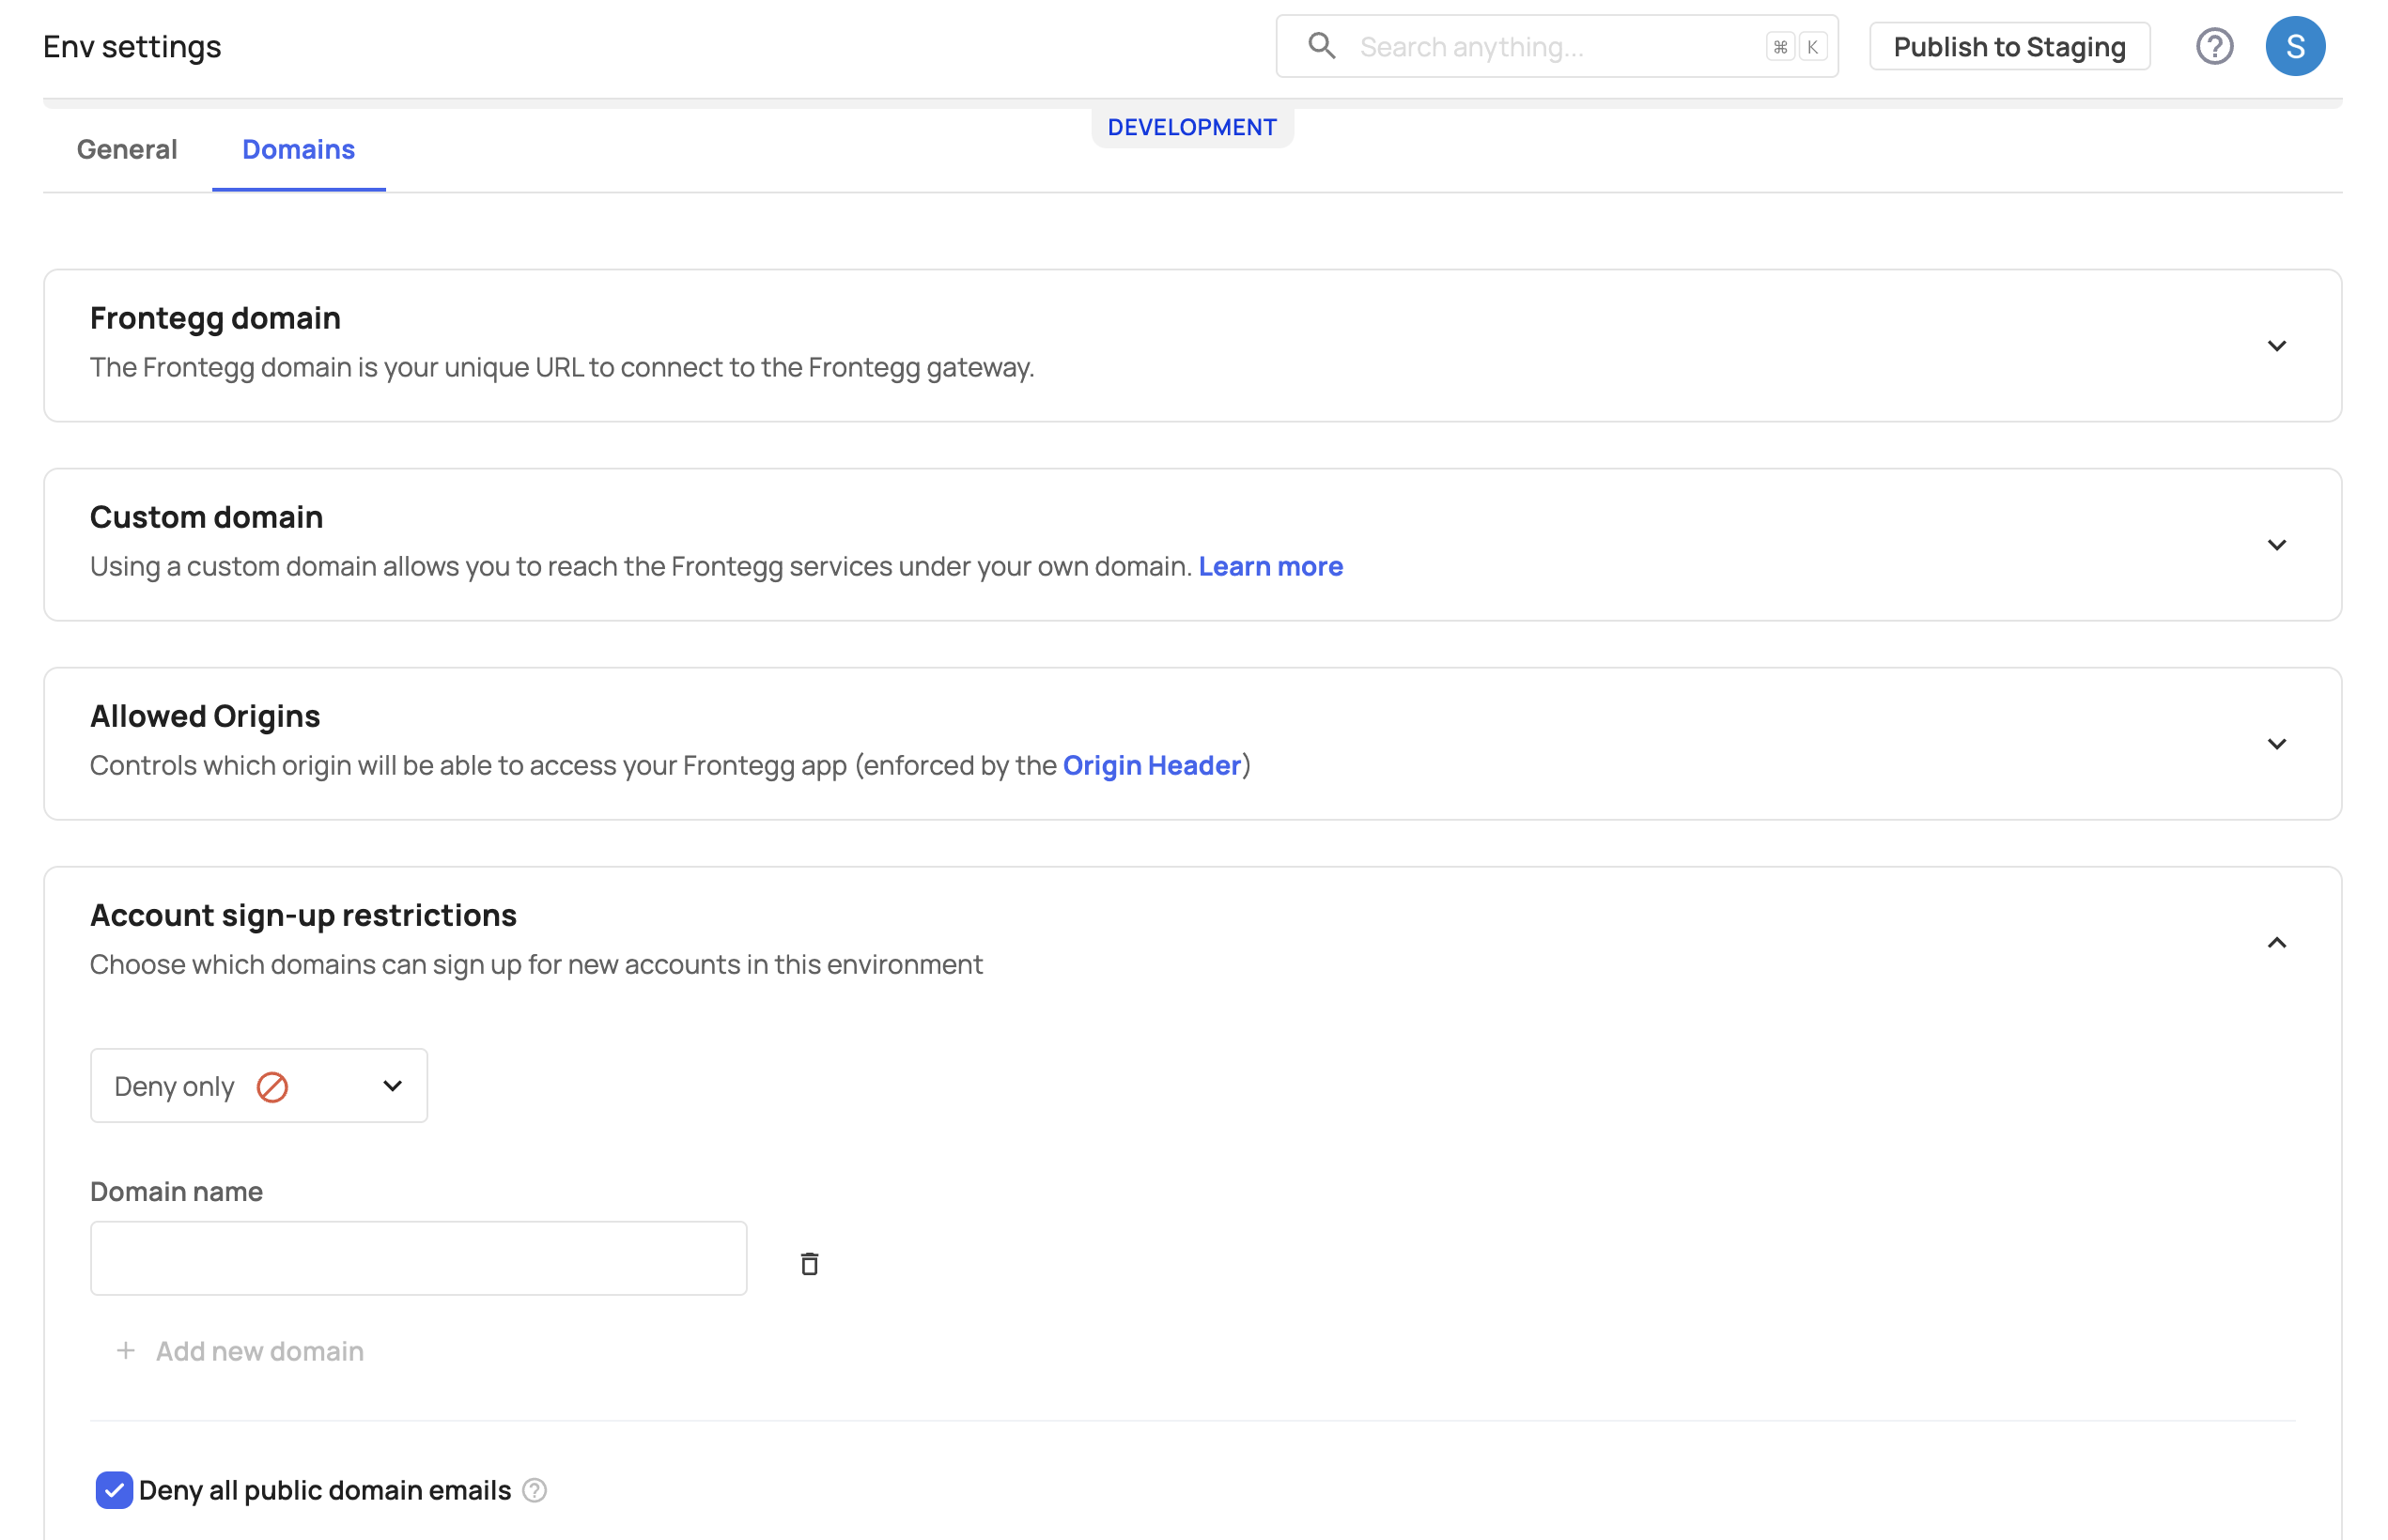The width and height of the screenshot is (2388, 1540).
Task: Click inside the Domain name input field
Action: [417, 1257]
